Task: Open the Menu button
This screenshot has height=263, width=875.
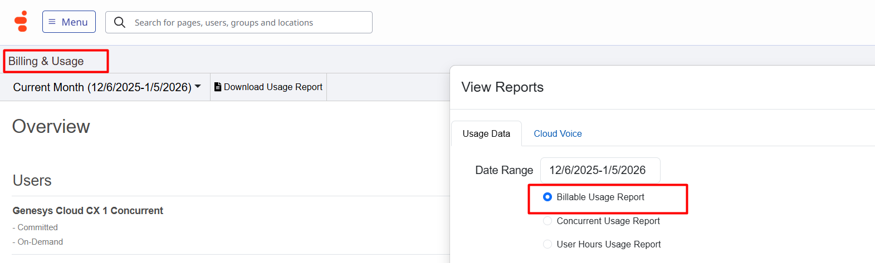Action: (x=69, y=22)
